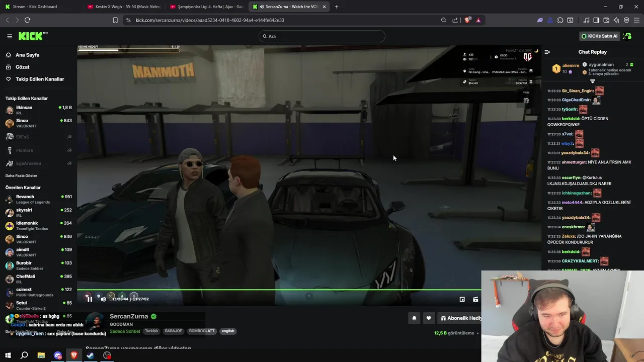Open the extensions puzzle-piece icon
This screenshot has height=362, width=644.
pyautogui.click(x=560, y=20)
